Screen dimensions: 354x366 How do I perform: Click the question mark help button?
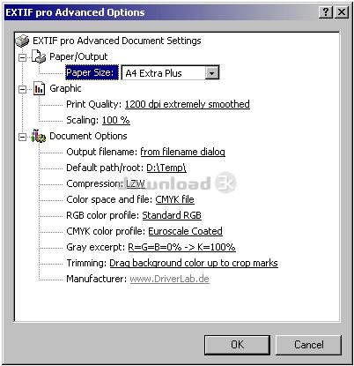coord(326,12)
